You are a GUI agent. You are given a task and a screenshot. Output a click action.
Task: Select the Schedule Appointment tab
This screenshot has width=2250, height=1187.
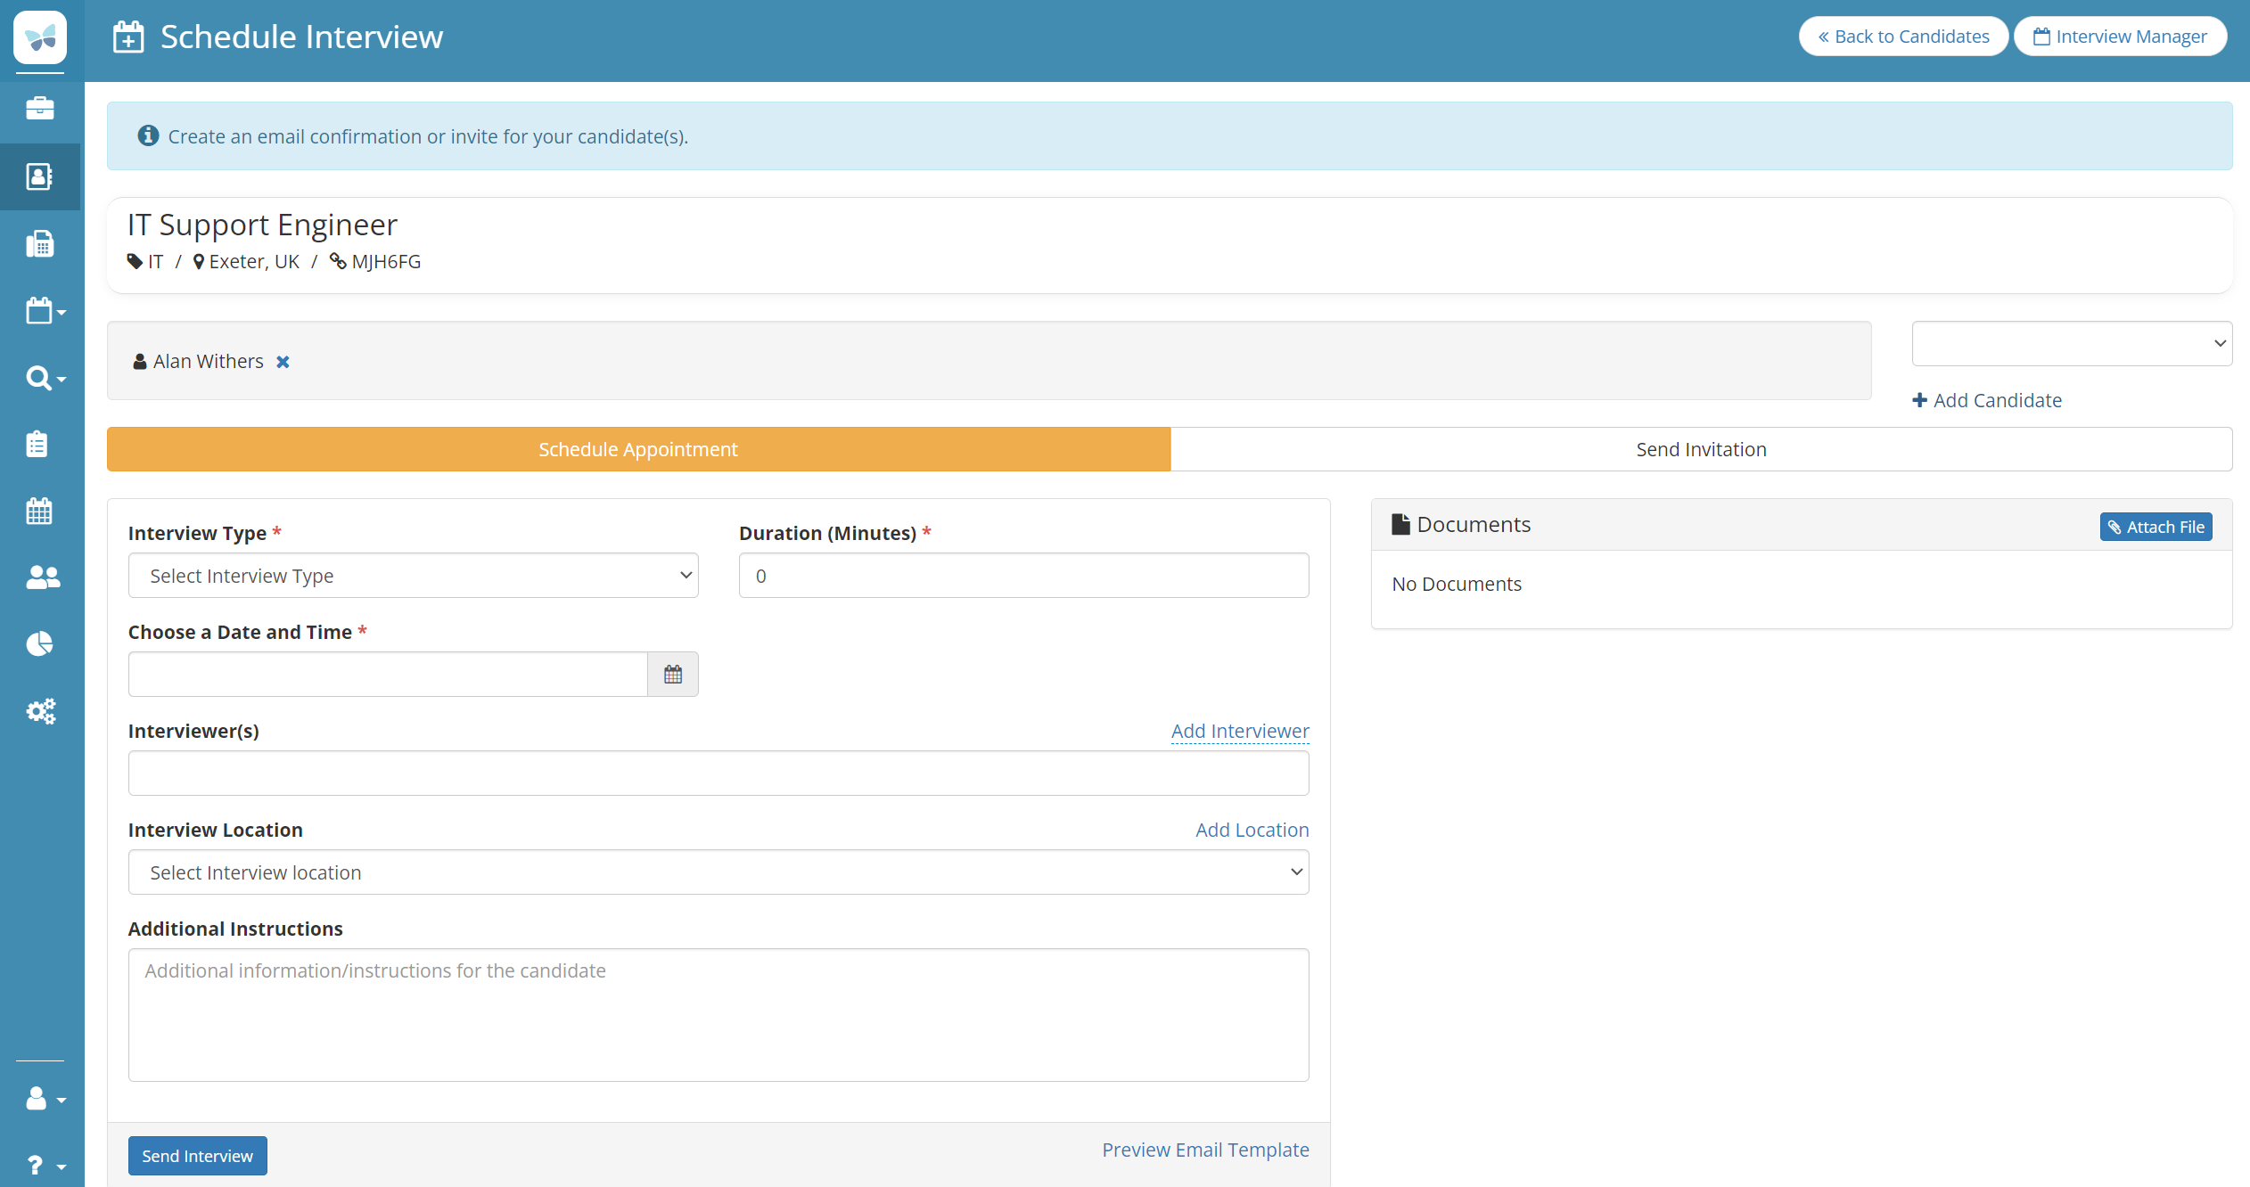coord(637,449)
